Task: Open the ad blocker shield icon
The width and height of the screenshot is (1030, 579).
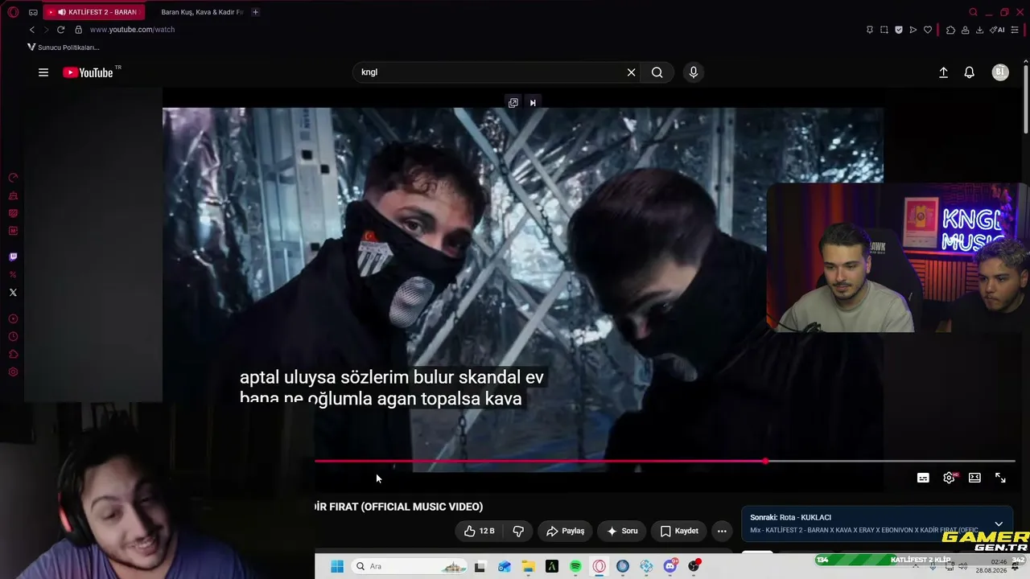Action: coord(899,30)
